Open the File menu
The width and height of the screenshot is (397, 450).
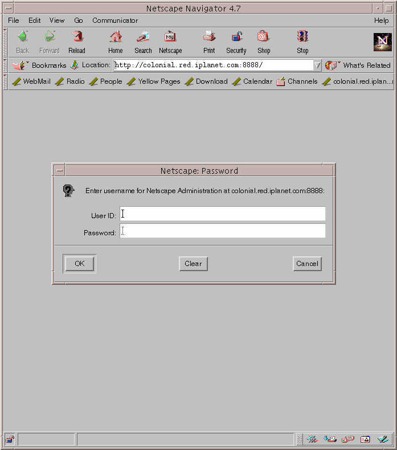pyautogui.click(x=14, y=21)
